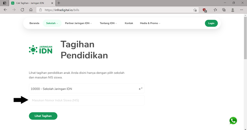
Task: Click the Lihat Tagihan button
Action: tap(43, 116)
